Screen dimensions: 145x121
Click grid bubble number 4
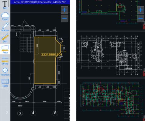[x=33, y=113]
